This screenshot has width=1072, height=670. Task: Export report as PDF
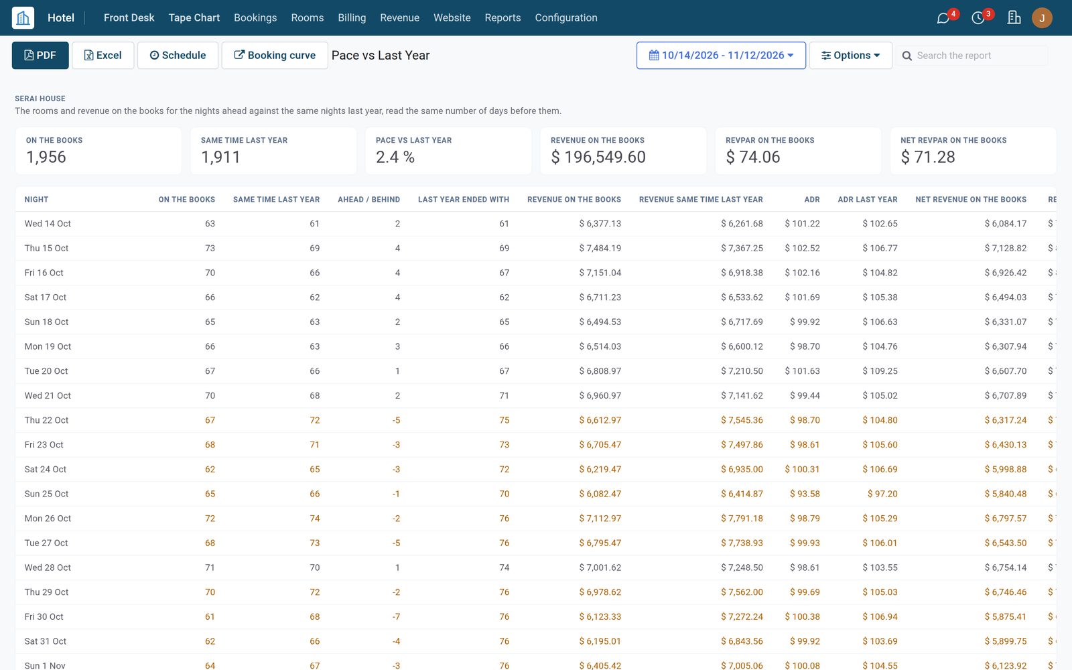tap(40, 56)
